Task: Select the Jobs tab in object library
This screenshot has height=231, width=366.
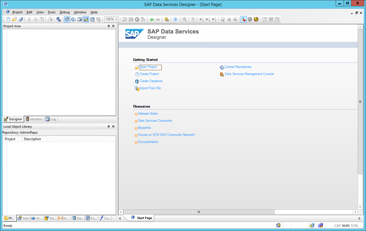Action: click(23, 218)
